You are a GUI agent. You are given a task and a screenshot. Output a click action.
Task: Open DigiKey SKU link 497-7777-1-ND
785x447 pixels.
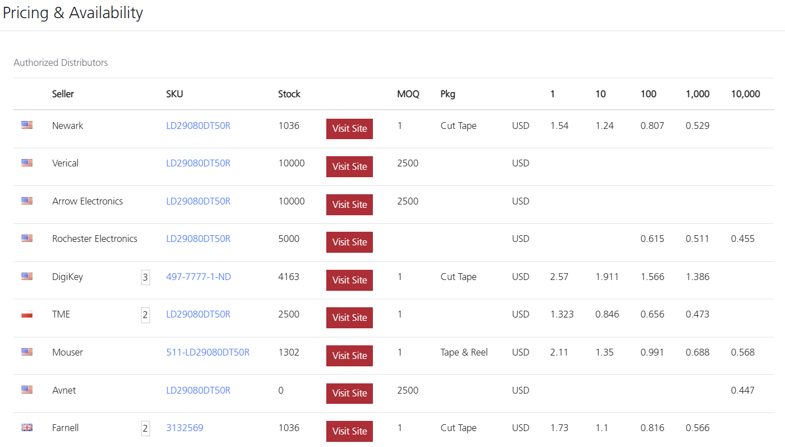click(x=198, y=277)
